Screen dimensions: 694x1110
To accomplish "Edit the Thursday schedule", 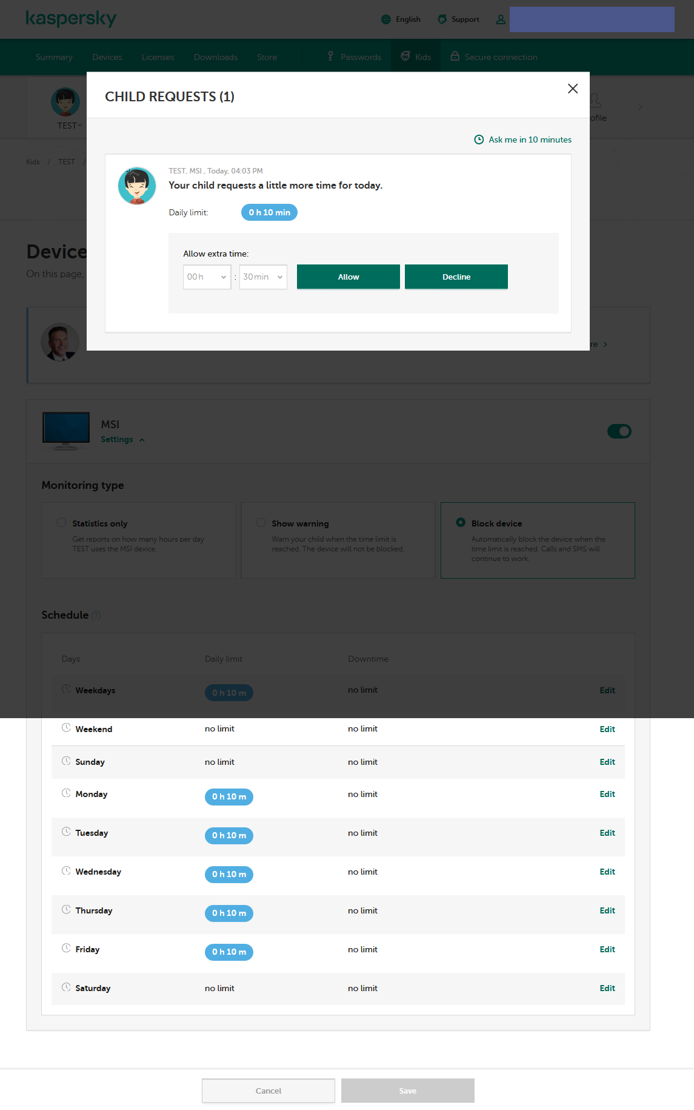I will click(x=607, y=910).
